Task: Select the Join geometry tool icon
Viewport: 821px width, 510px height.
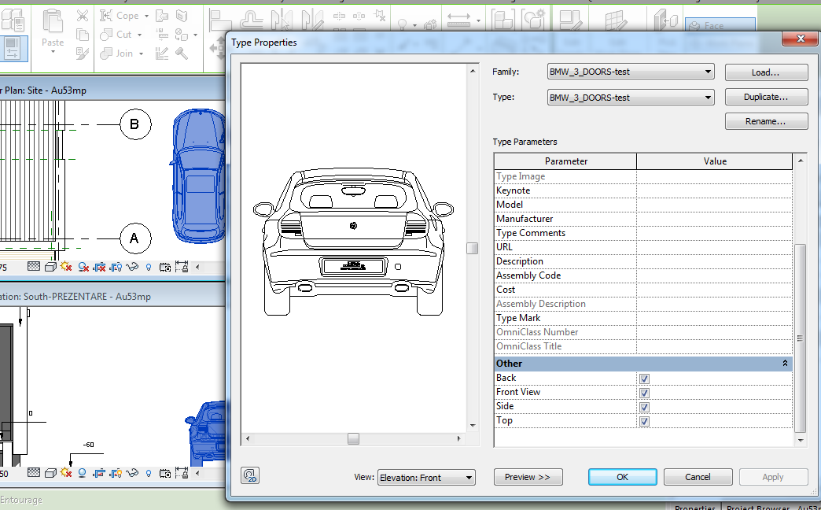Action: 105,53
